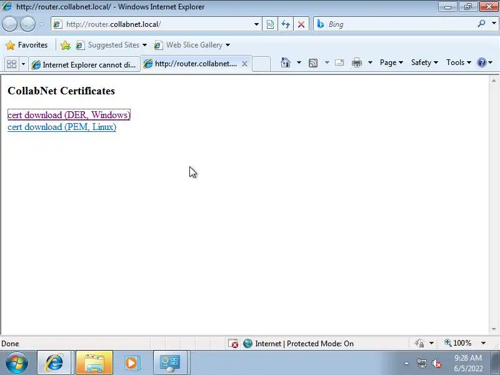Screen dimensions: 500x375
Task: Switch to 'Internet Explorer cannot di...' tab
Action: tap(84, 65)
